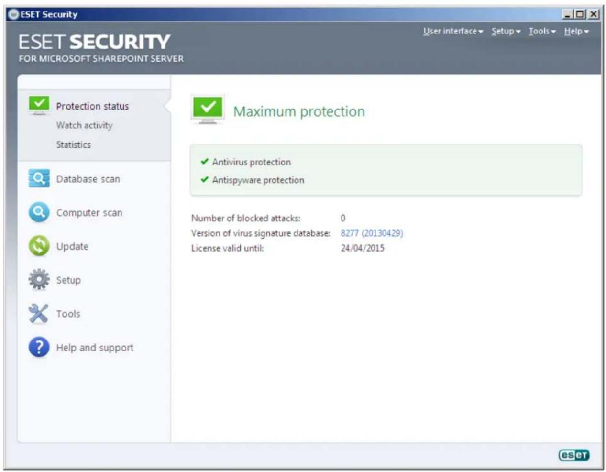Click the Tools wrench icon
Image resolution: width=606 pixels, height=472 pixels.
coord(39,314)
